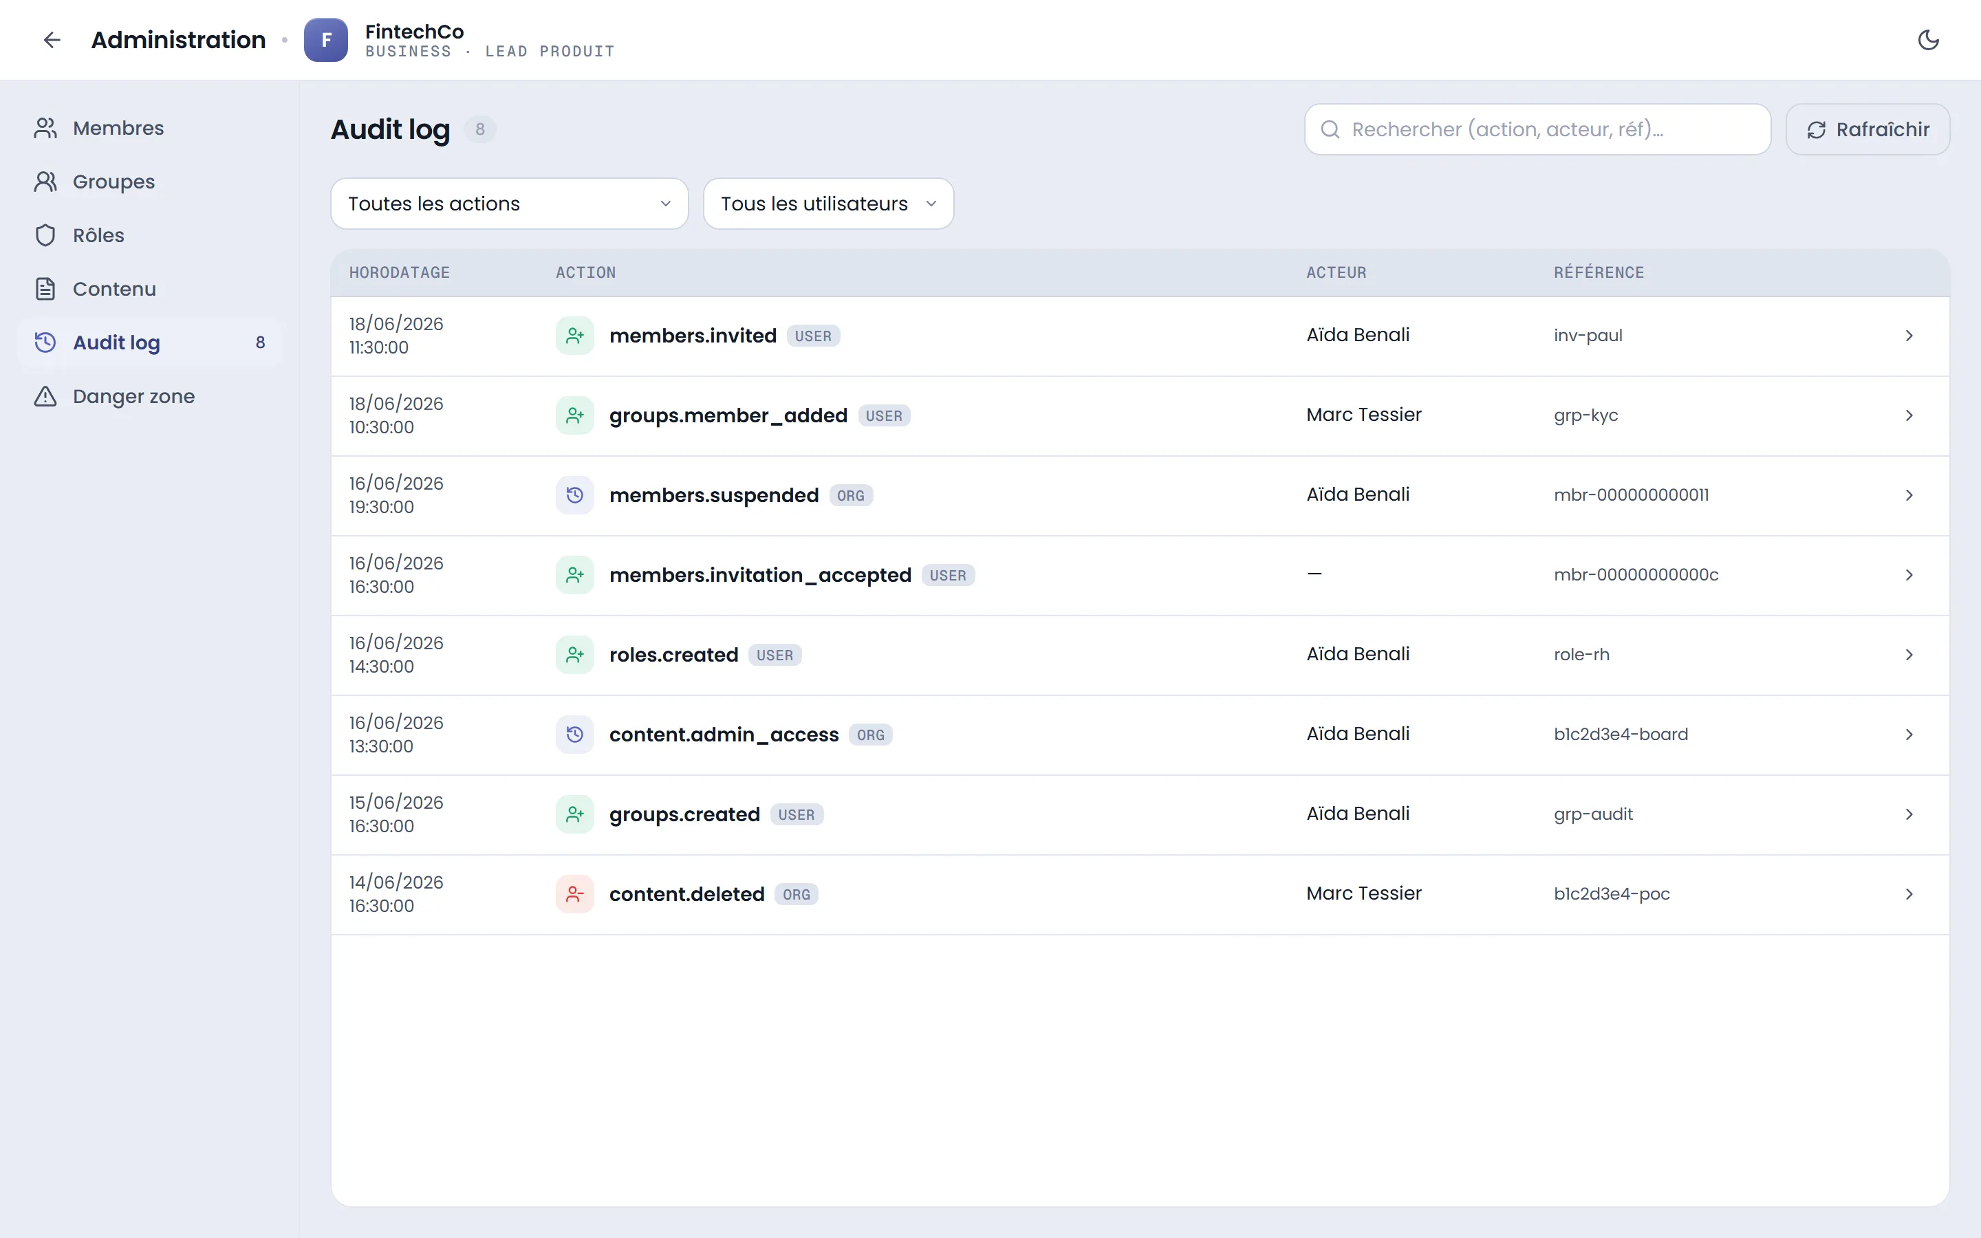Click the ORG badge next to members.suspended
1981x1238 pixels.
click(850, 495)
